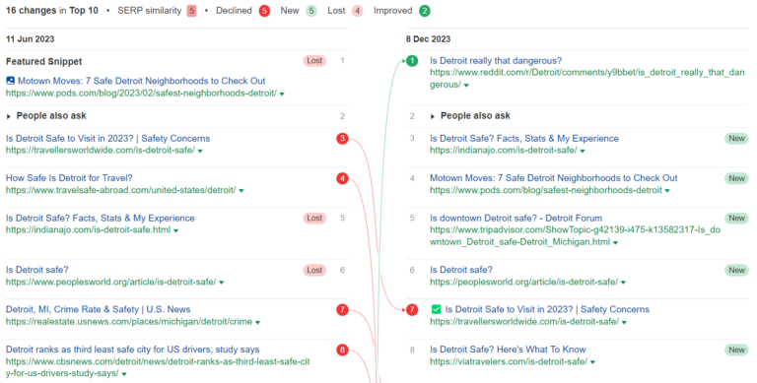Open viatravelers.com/is-detroit-safe/ URL
The height and width of the screenshot is (383, 757).
coord(509,361)
